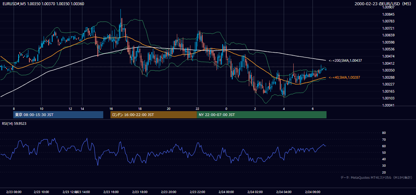Click price axis label 1.00165
This screenshot has height=195, width=416.
(388, 91)
